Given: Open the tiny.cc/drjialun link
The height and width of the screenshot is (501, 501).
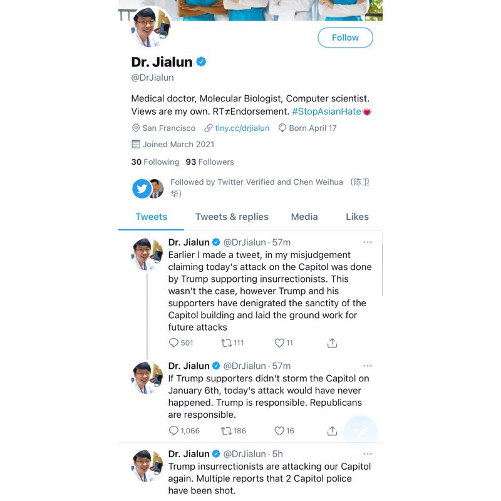Looking at the screenshot, I should click(x=242, y=128).
